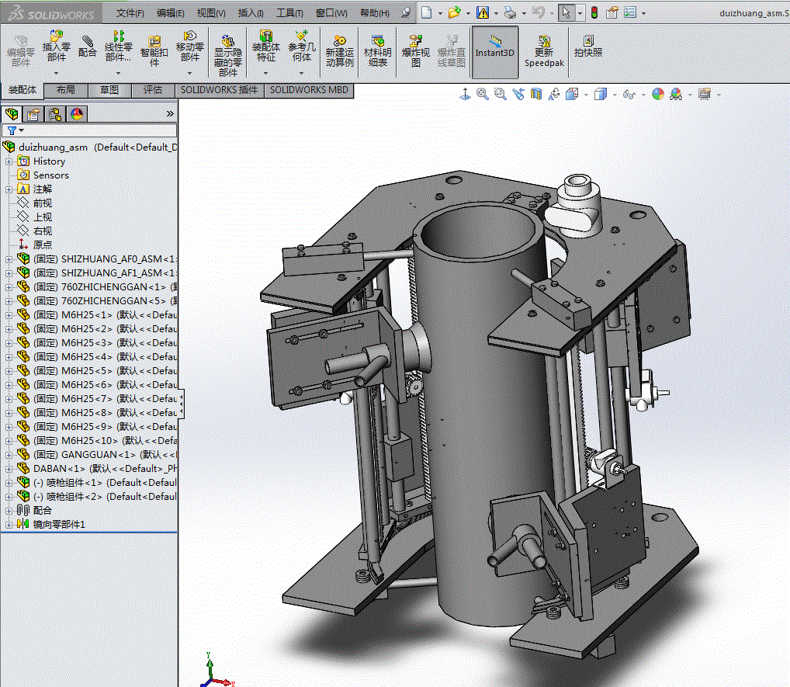Switch to the 评估 (Evaluate) tab
Image resolution: width=790 pixels, height=687 pixels.
153,90
